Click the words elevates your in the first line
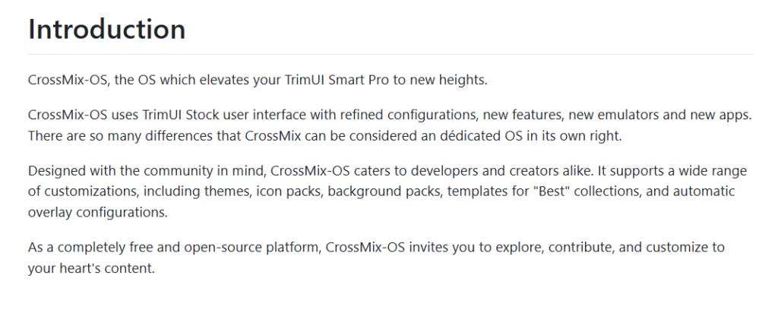 pos(241,81)
